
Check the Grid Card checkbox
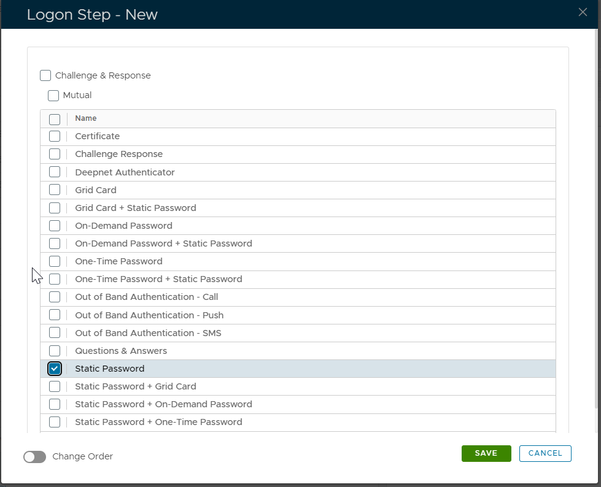click(x=55, y=190)
